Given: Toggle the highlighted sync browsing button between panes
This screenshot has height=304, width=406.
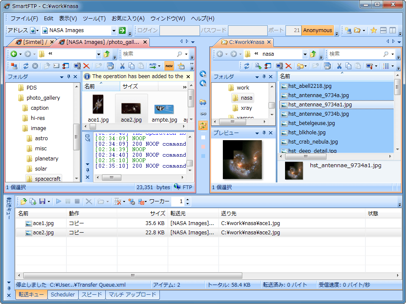Looking at the screenshot, I should tap(203, 125).
